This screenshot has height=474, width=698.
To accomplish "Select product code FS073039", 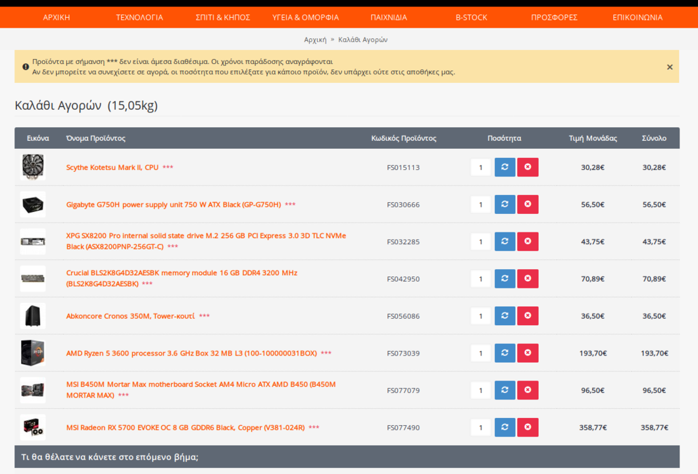I will tap(403, 354).
